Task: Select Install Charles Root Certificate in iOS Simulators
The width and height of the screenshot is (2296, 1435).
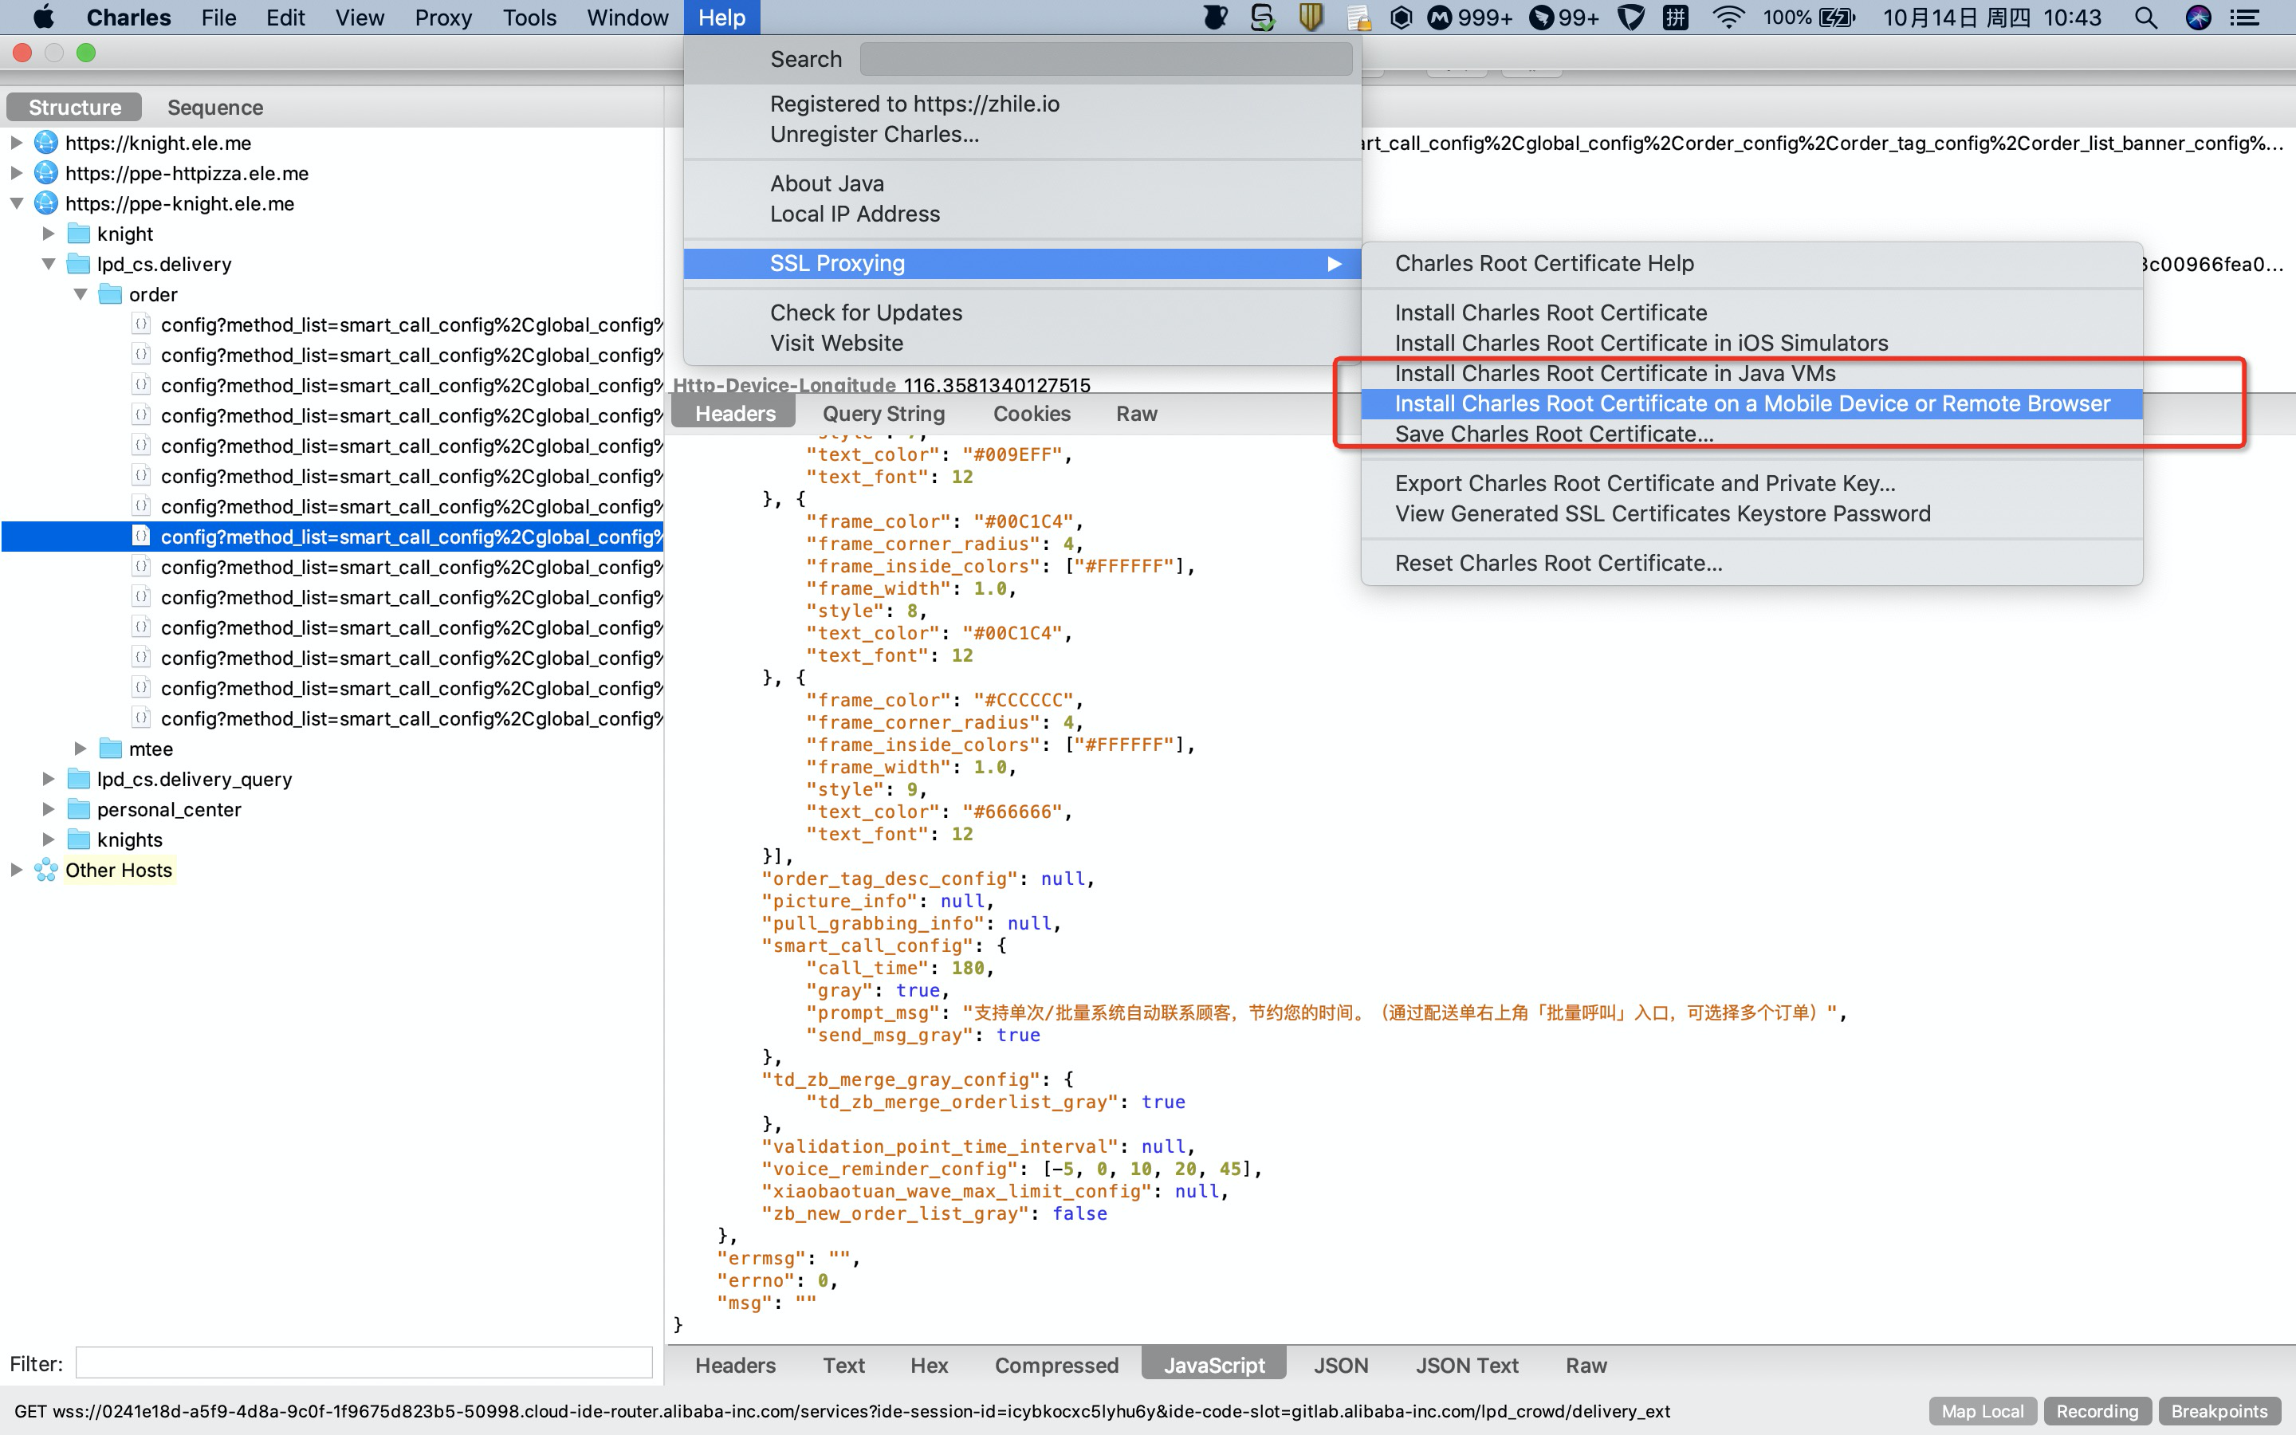Action: (1751, 343)
